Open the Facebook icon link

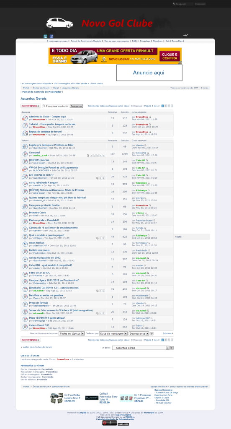(51, 36)
